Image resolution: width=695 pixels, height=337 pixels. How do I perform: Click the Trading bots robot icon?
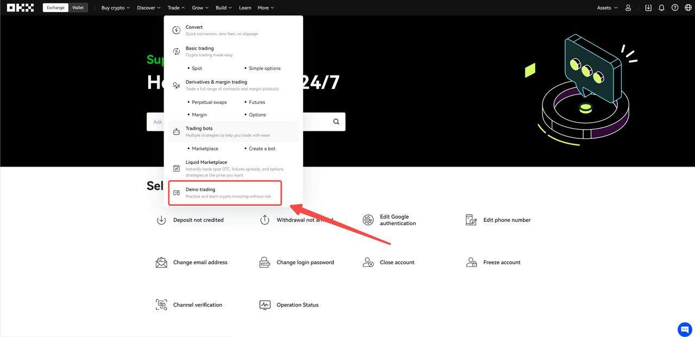click(x=176, y=131)
